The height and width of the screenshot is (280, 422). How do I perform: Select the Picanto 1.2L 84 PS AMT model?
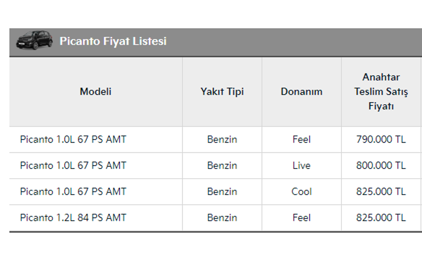click(73, 218)
